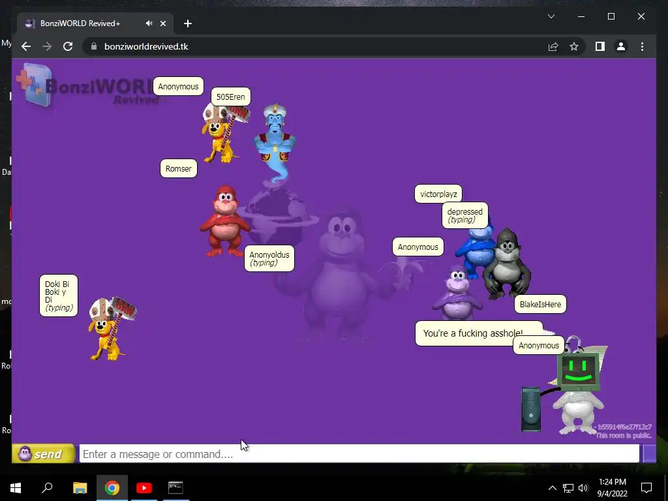Click the BlakeIsHere name tag

point(540,304)
